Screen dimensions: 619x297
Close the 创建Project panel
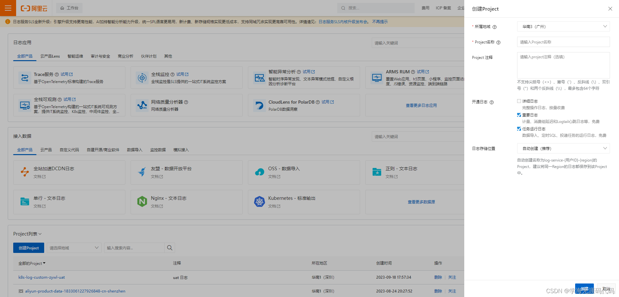[610, 9]
